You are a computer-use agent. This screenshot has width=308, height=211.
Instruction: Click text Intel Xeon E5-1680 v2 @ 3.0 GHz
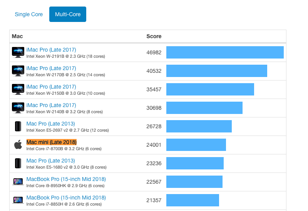coord(58,167)
